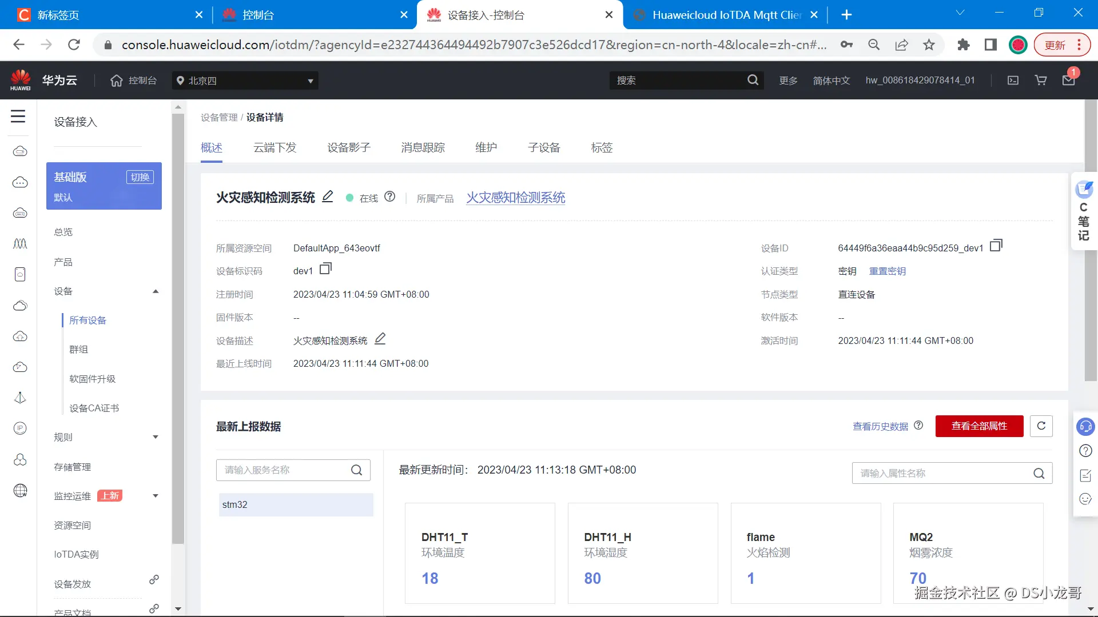Expand the 监控运维 sidebar menu
1098x617 pixels.
coord(155,496)
